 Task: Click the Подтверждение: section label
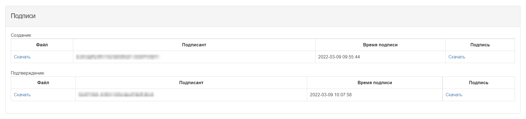(28, 73)
